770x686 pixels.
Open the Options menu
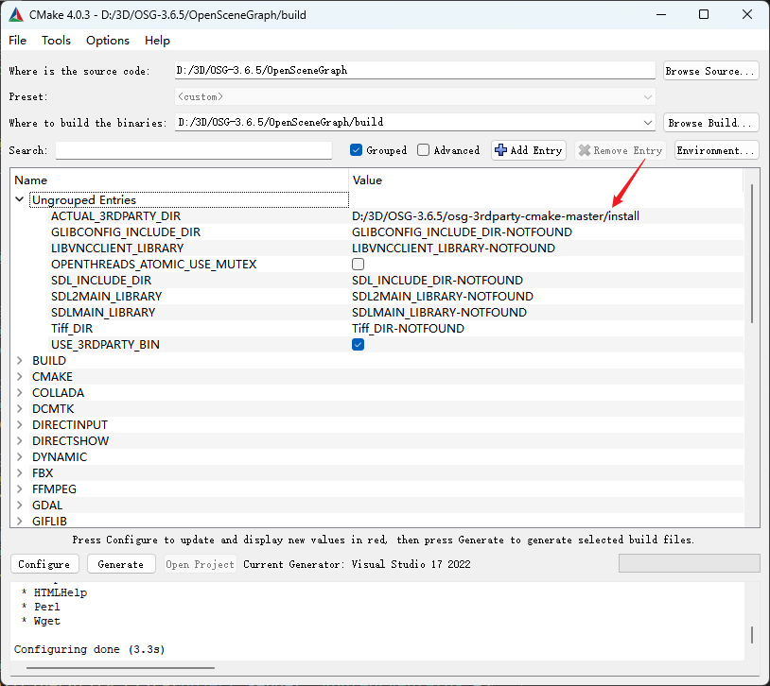(108, 41)
